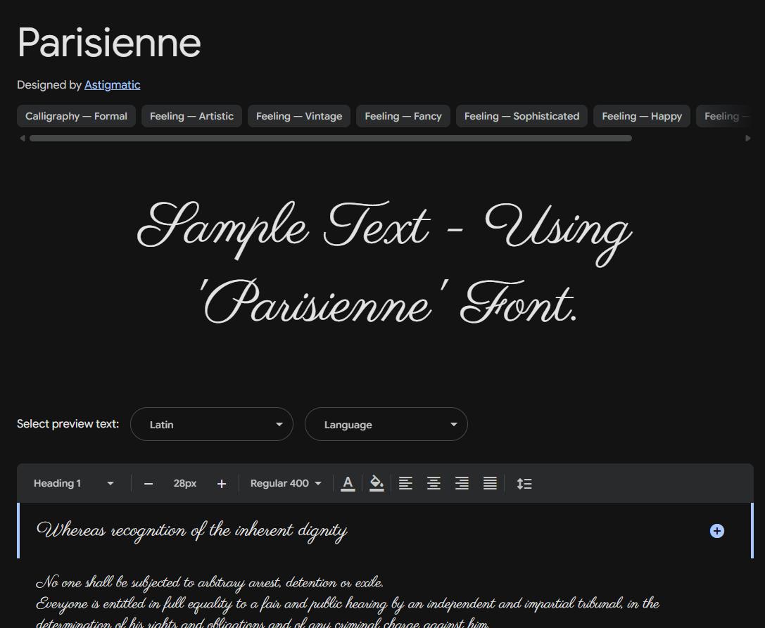This screenshot has height=628, width=765.
Task: Click the 'Everyone is entitled in full equality' line
Action: [x=348, y=603]
